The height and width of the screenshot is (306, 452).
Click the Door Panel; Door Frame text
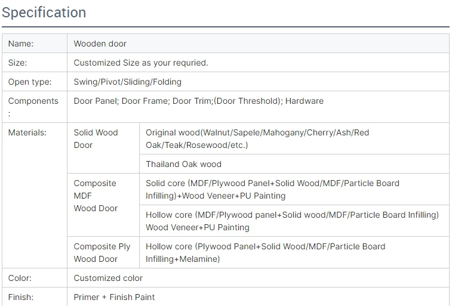click(199, 101)
